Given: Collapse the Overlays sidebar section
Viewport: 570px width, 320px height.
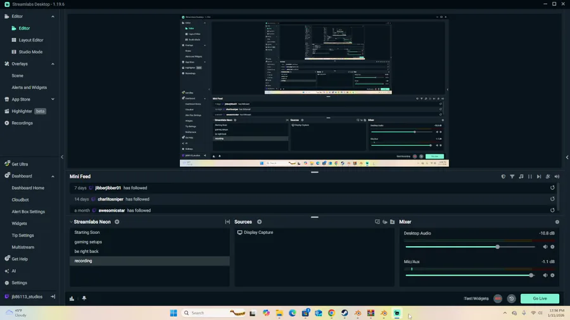Looking at the screenshot, I should pyautogui.click(x=53, y=64).
